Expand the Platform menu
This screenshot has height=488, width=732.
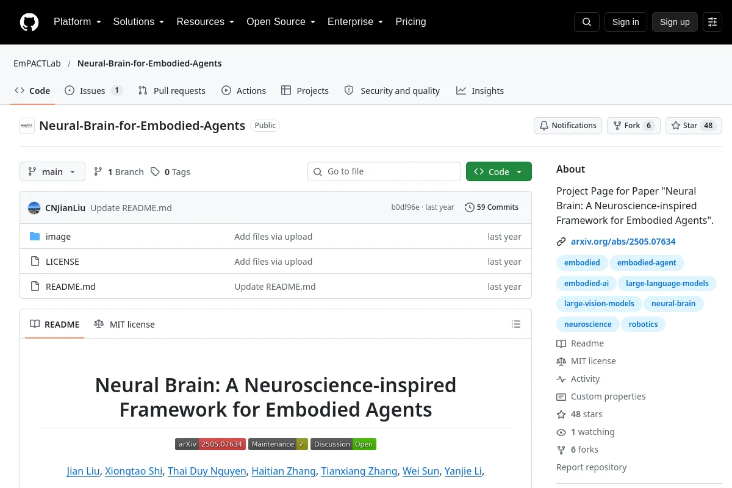77,22
